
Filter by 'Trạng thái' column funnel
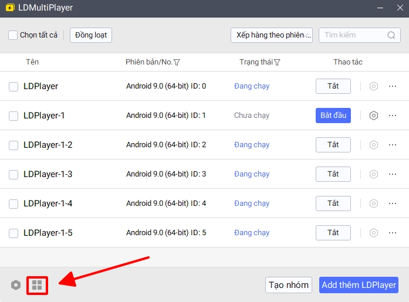pos(277,62)
